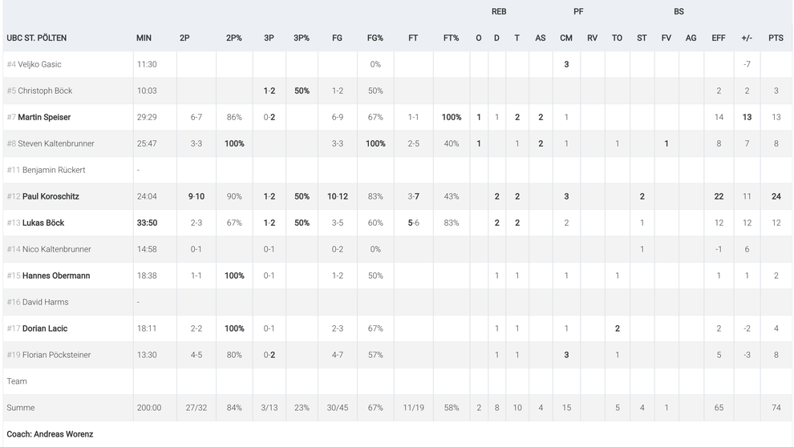Open player Dorian Lacic
This screenshot has width=794, height=447.
[45, 328]
